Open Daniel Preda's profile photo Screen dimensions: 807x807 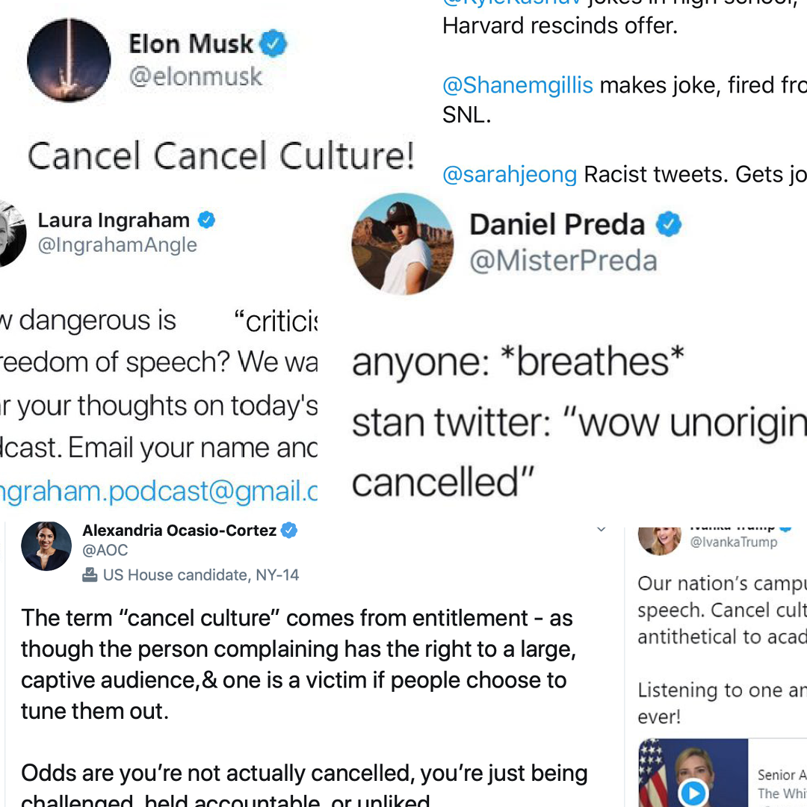point(403,244)
